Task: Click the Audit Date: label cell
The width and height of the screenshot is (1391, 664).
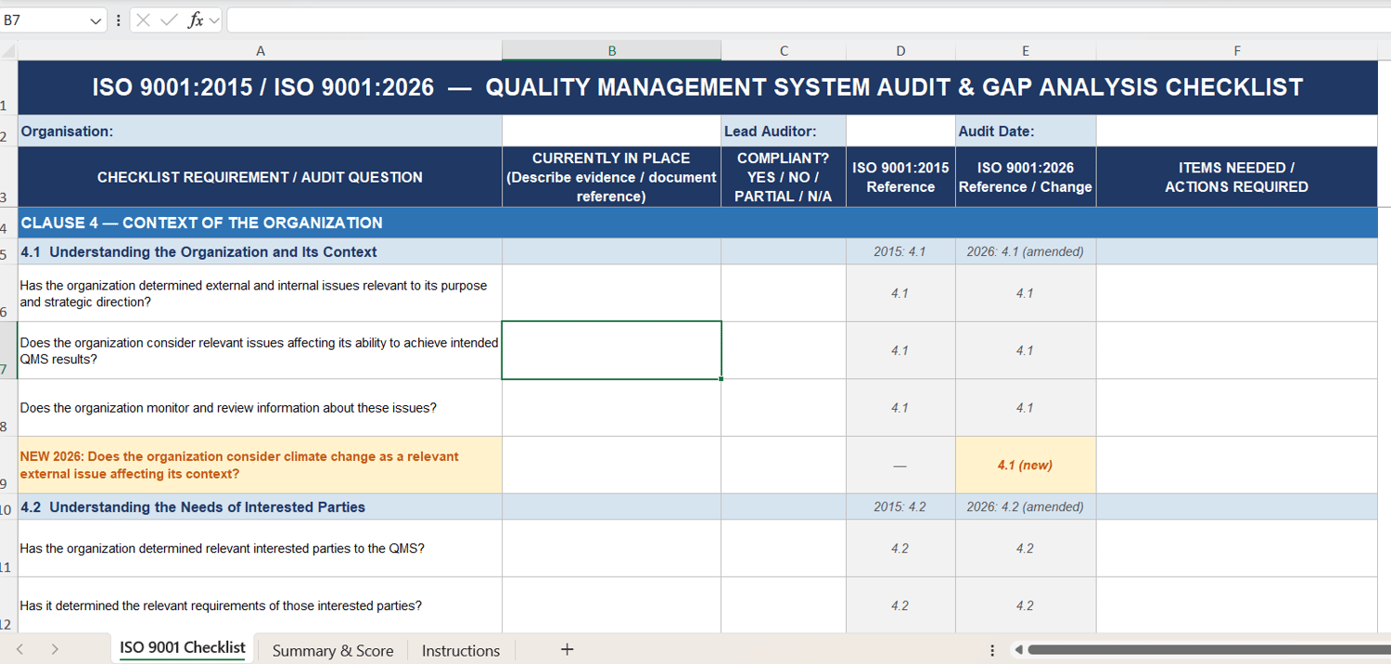Action: (1026, 131)
